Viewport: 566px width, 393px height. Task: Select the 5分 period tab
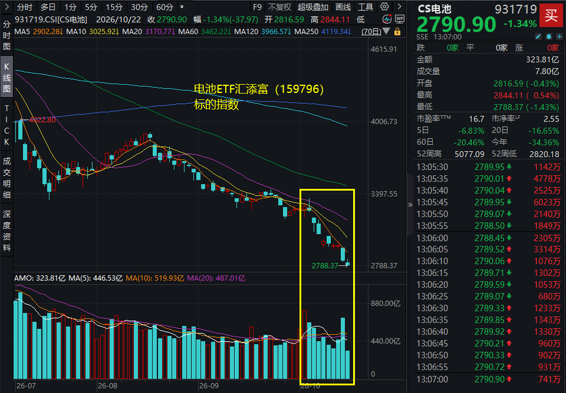(x=91, y=7)
